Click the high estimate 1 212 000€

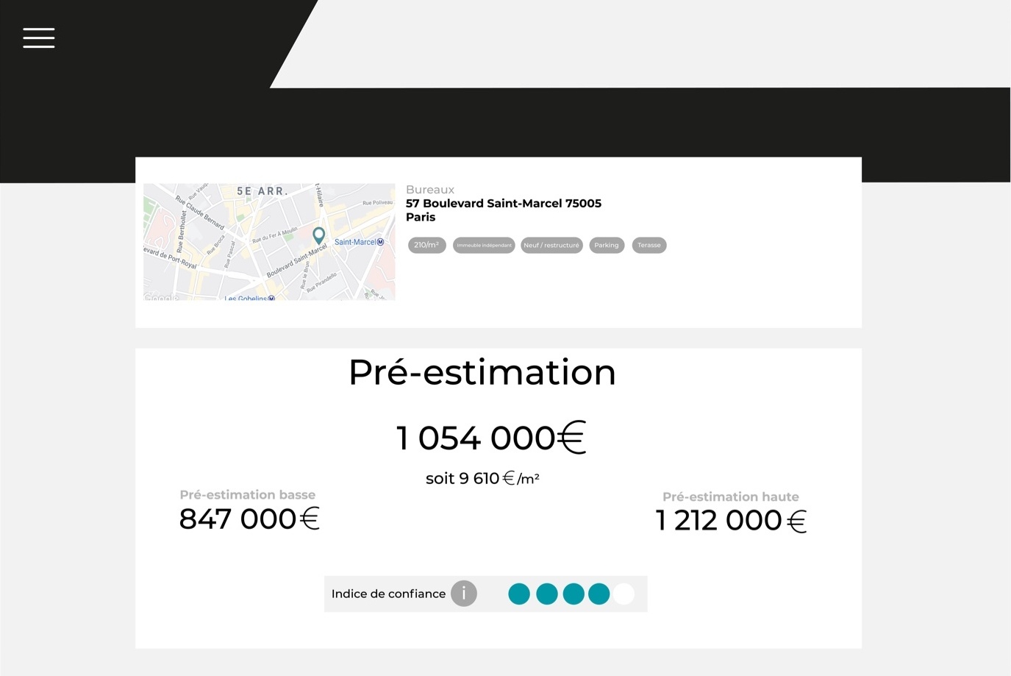point(731,521)
